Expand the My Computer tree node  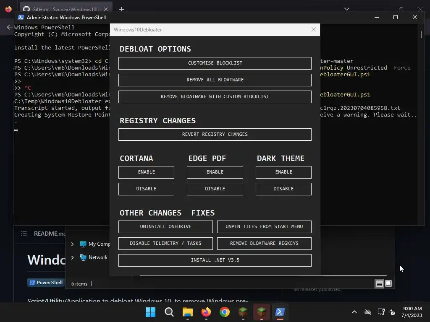tap(72, 244)
